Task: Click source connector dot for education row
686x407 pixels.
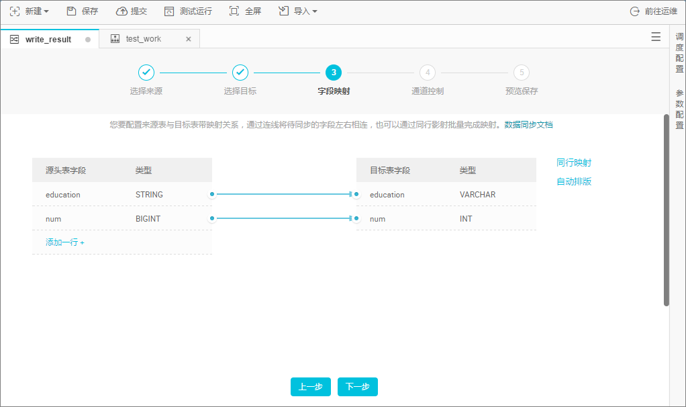Action: click(x=212, y=194)
